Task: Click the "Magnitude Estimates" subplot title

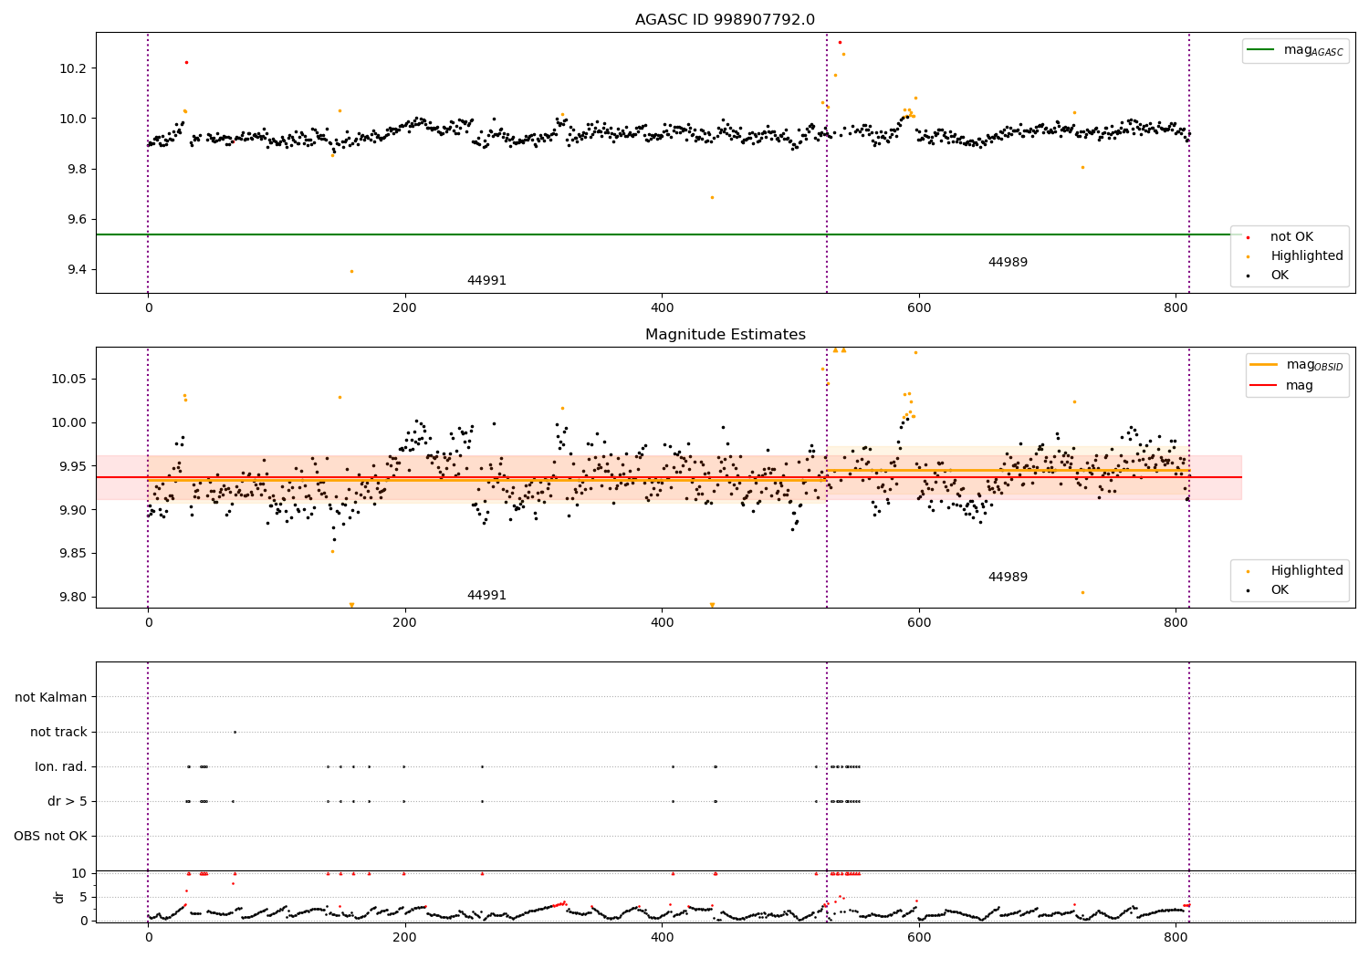Action: pos(725,335)
